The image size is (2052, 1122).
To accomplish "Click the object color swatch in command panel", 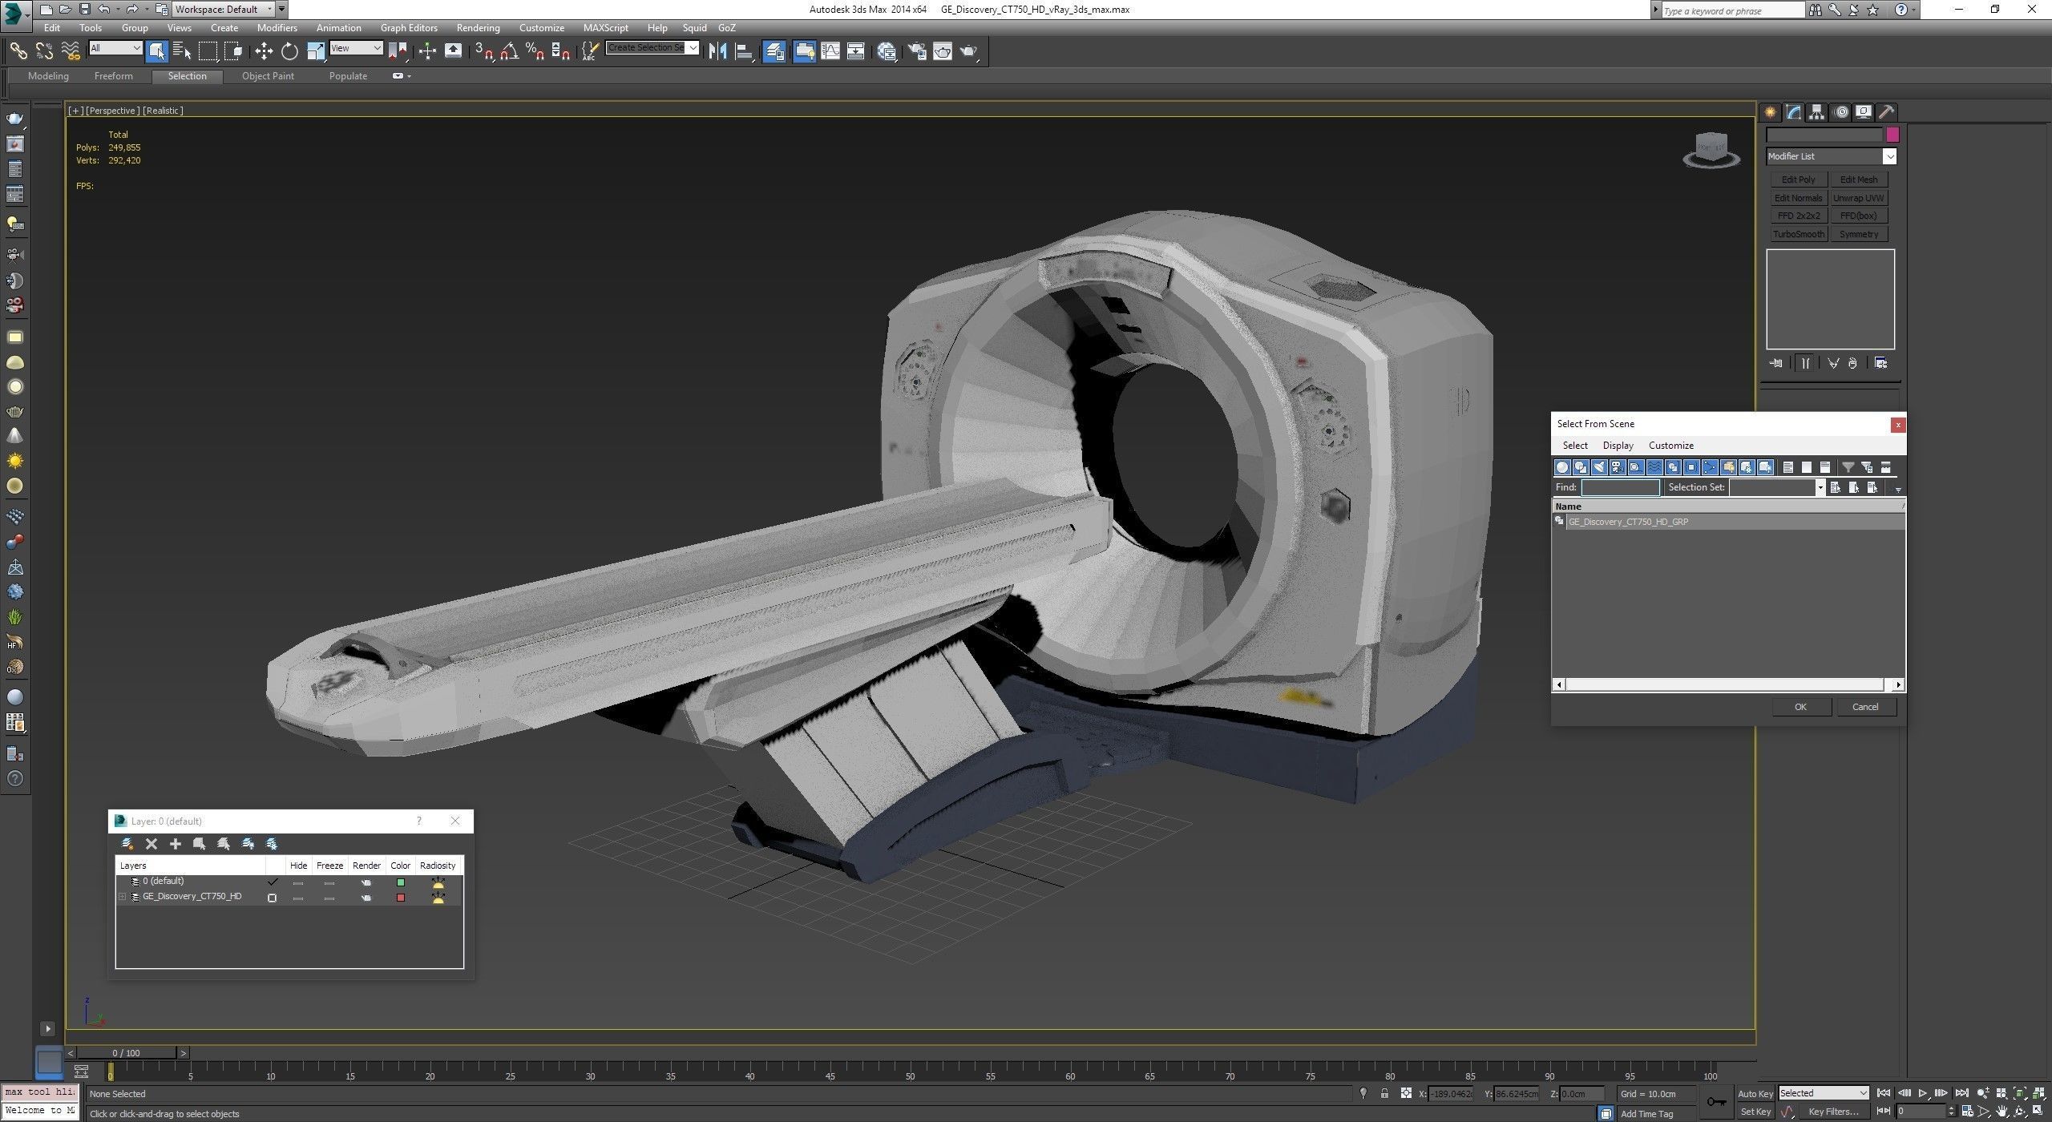I will coord(1892,135).
